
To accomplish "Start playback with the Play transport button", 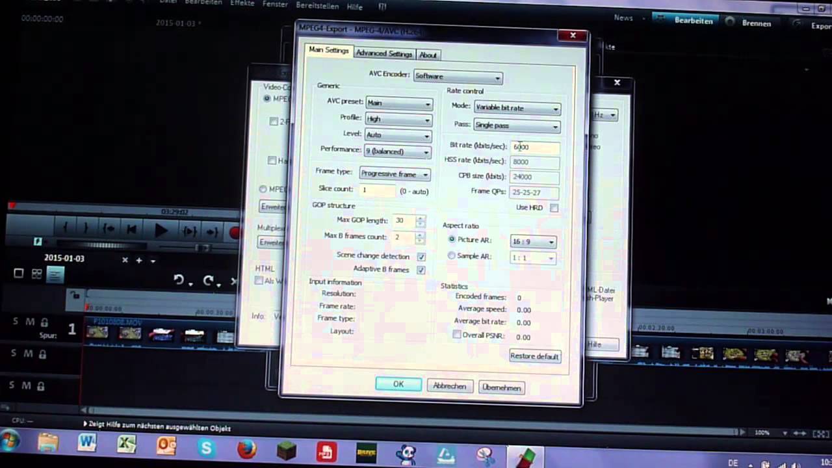I will pos(161,230).
